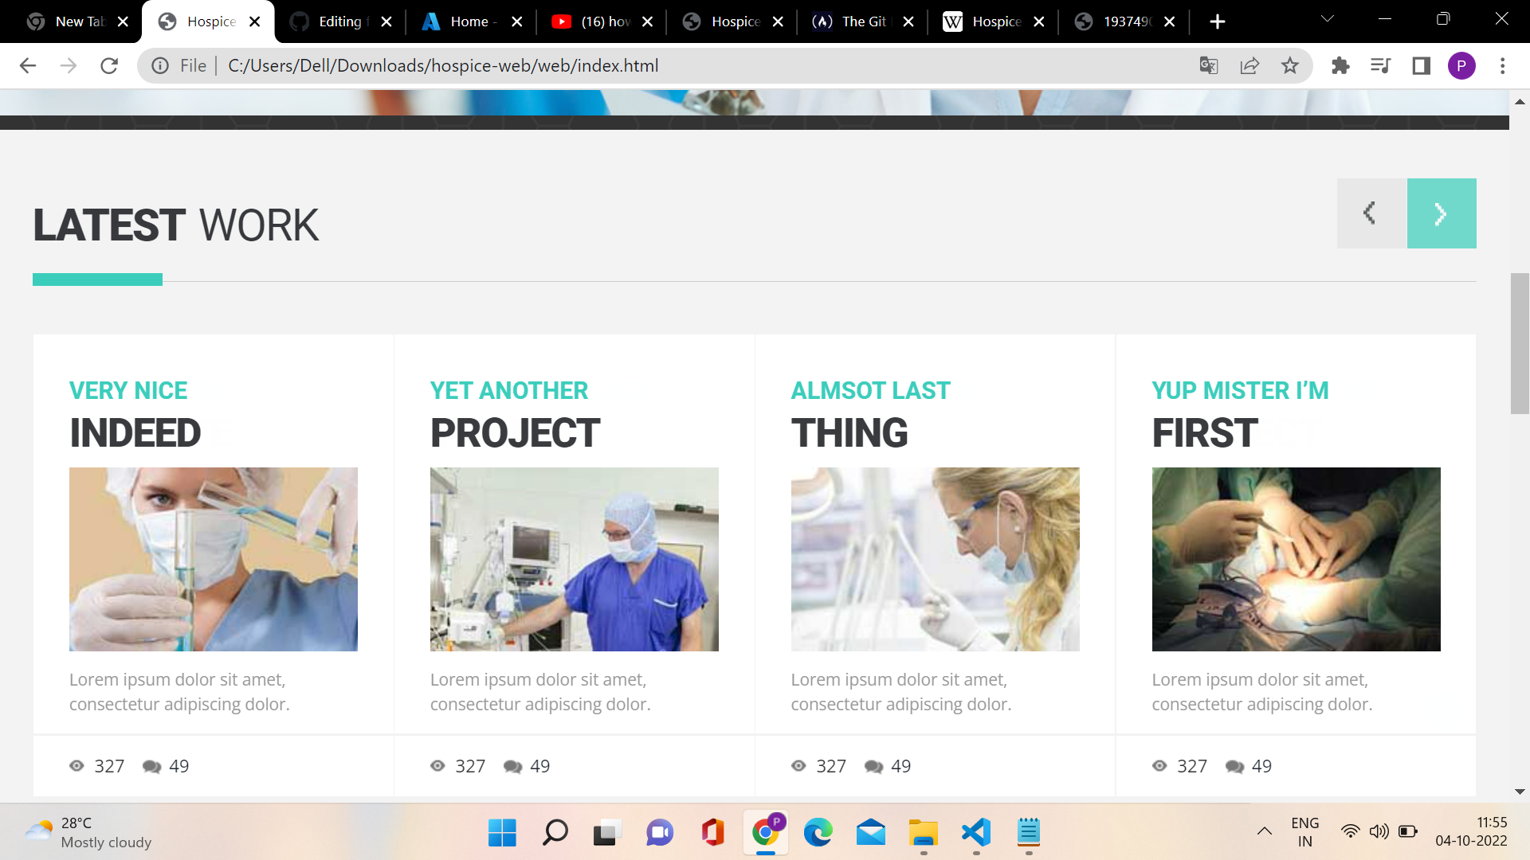1530x860 pixels.
Task: Open the Windows Start menu
Action: [x=502, y=833]
